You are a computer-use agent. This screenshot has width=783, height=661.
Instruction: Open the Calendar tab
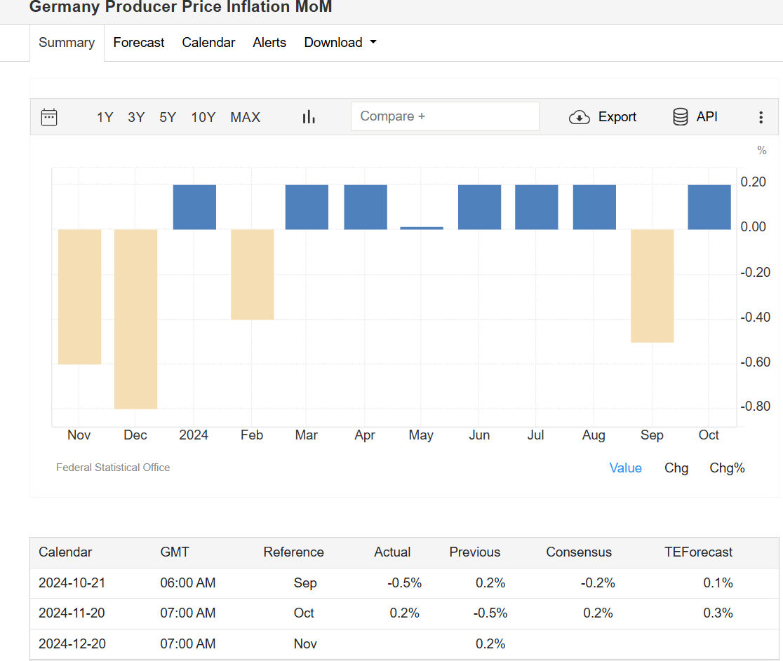(208, 42)
